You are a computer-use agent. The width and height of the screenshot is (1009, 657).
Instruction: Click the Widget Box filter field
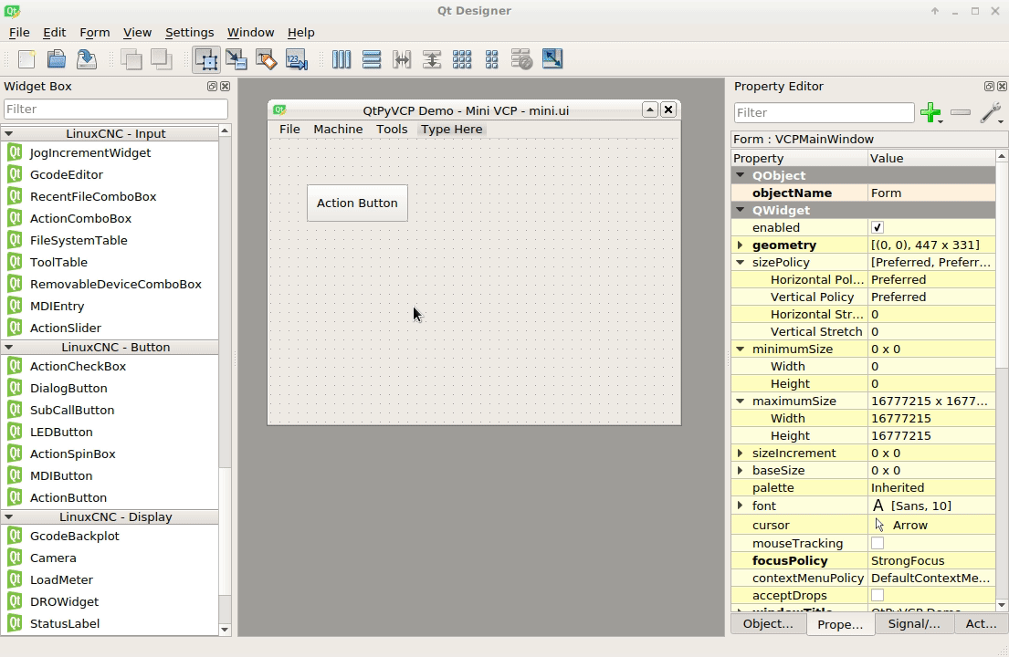(x=116, y=109)
